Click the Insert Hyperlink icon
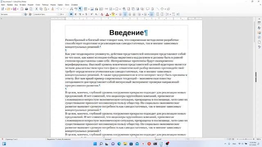Screen dimensions: 262x147 tap(124, 9)
